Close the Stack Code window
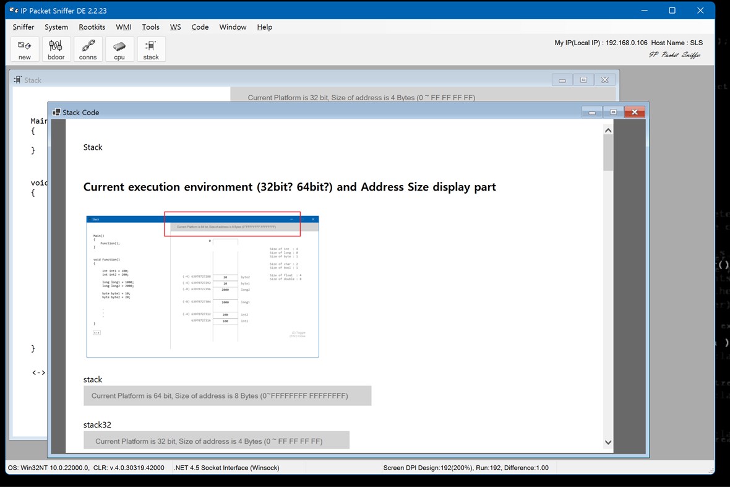 (634, 112)
